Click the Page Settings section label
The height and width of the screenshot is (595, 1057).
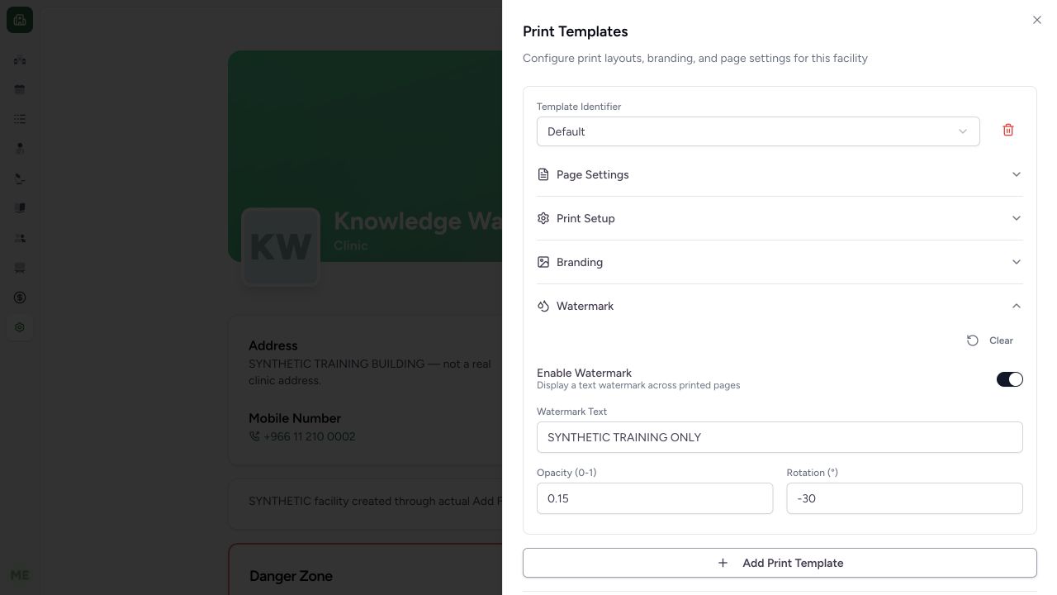(x=592, y=174)
